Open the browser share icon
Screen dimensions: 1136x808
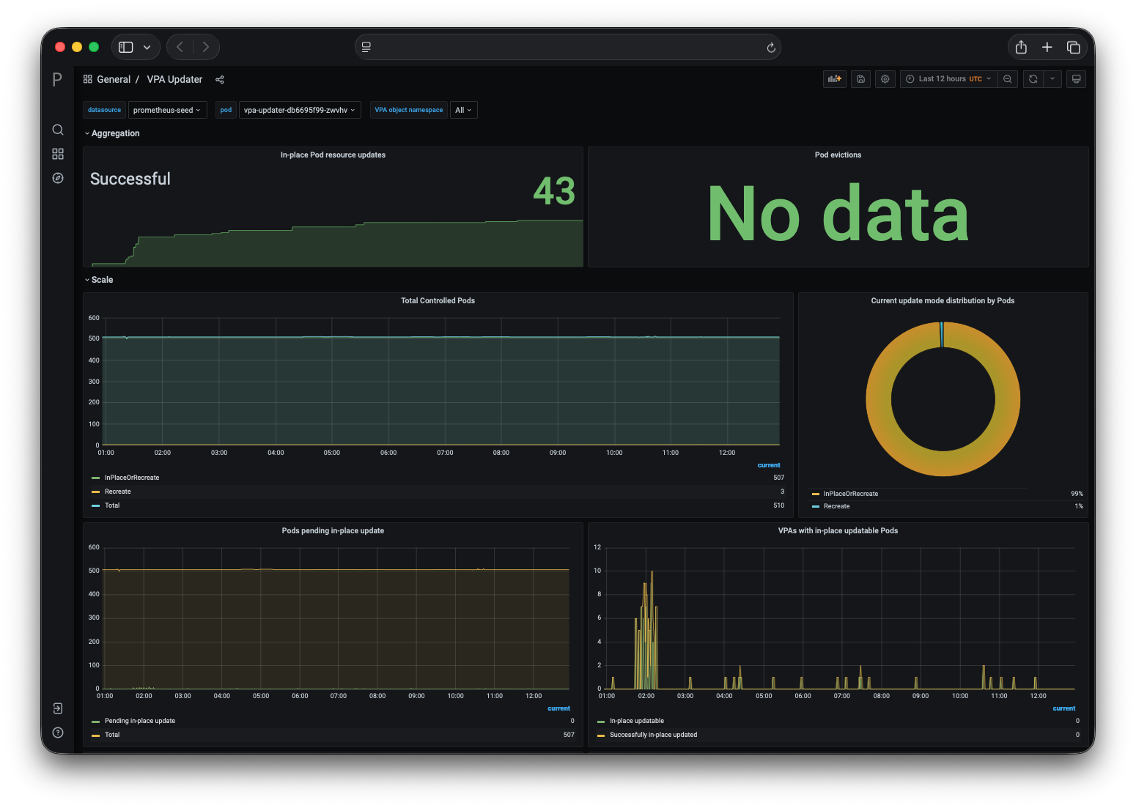point(1021,47)
